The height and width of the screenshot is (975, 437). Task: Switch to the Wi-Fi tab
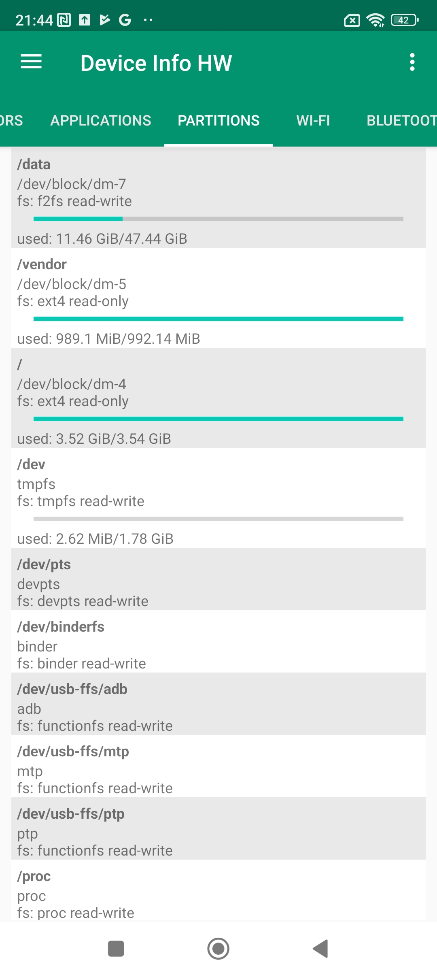click(x=313, y=121)
